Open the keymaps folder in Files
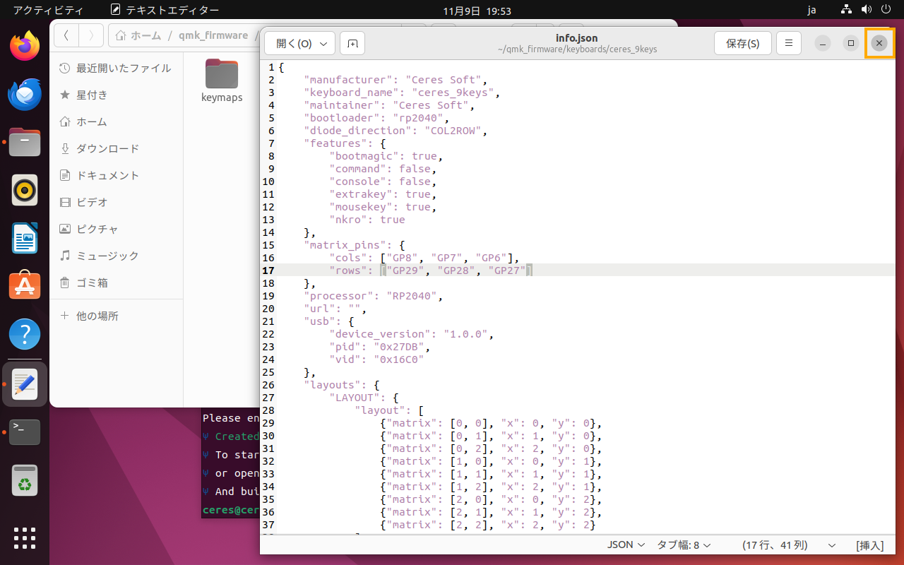The image size is (904, 565). (222, 81)
